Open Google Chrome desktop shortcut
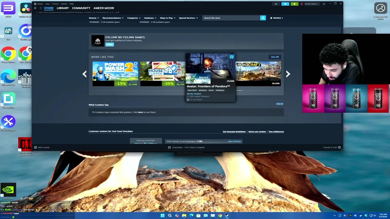This screenshot has width=390, height=219. pyautogui.click(x=8, y=55)
